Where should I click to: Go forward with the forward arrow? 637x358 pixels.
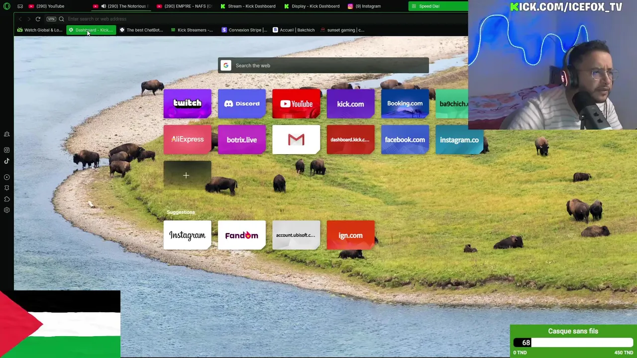pos(29,19)
